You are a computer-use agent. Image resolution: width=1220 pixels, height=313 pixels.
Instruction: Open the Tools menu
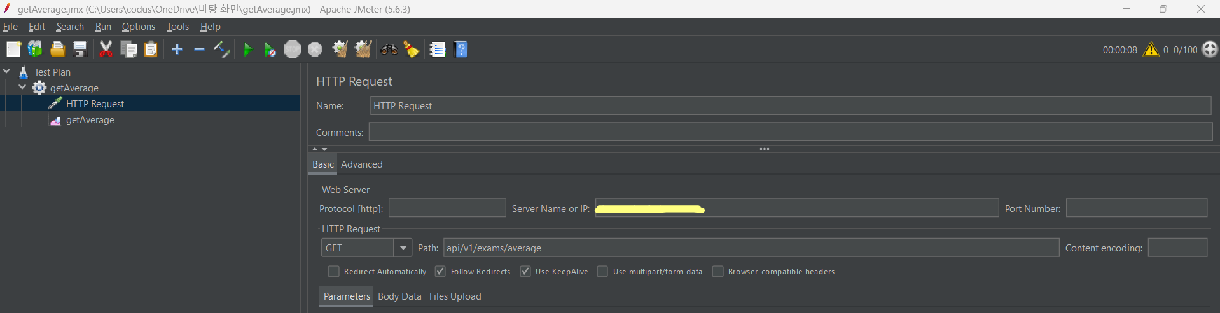pos(177,27)
